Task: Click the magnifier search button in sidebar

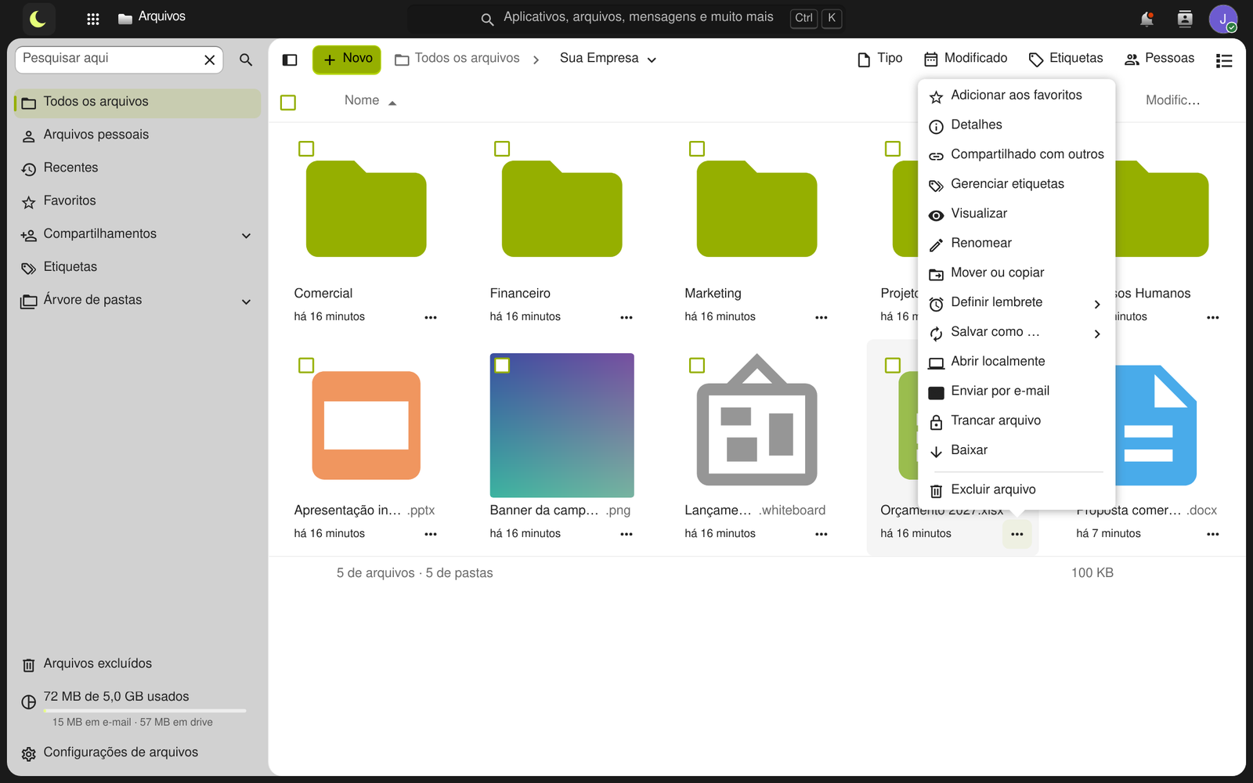Action: click(x=246, y=60)
